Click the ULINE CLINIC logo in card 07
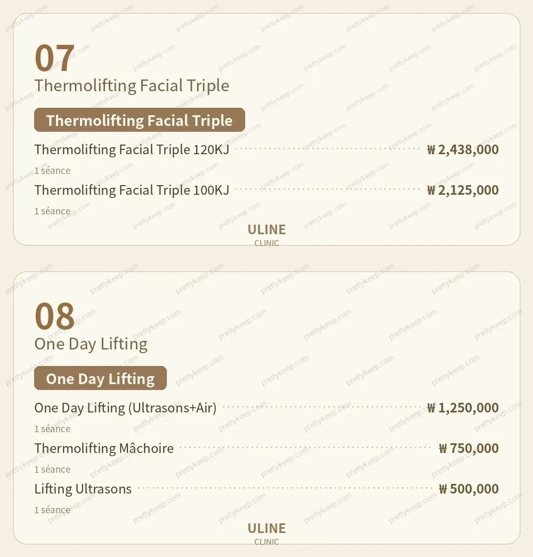This screenshot has width=533, height=557. tap(266, 234)
